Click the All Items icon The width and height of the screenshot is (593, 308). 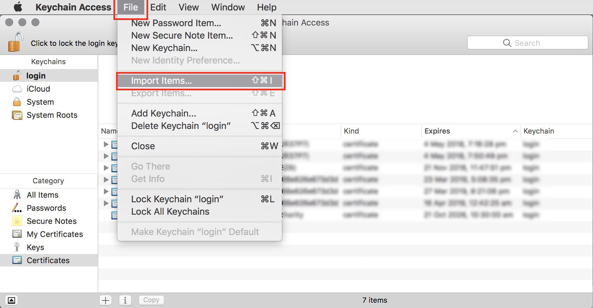tap(17, 194)
